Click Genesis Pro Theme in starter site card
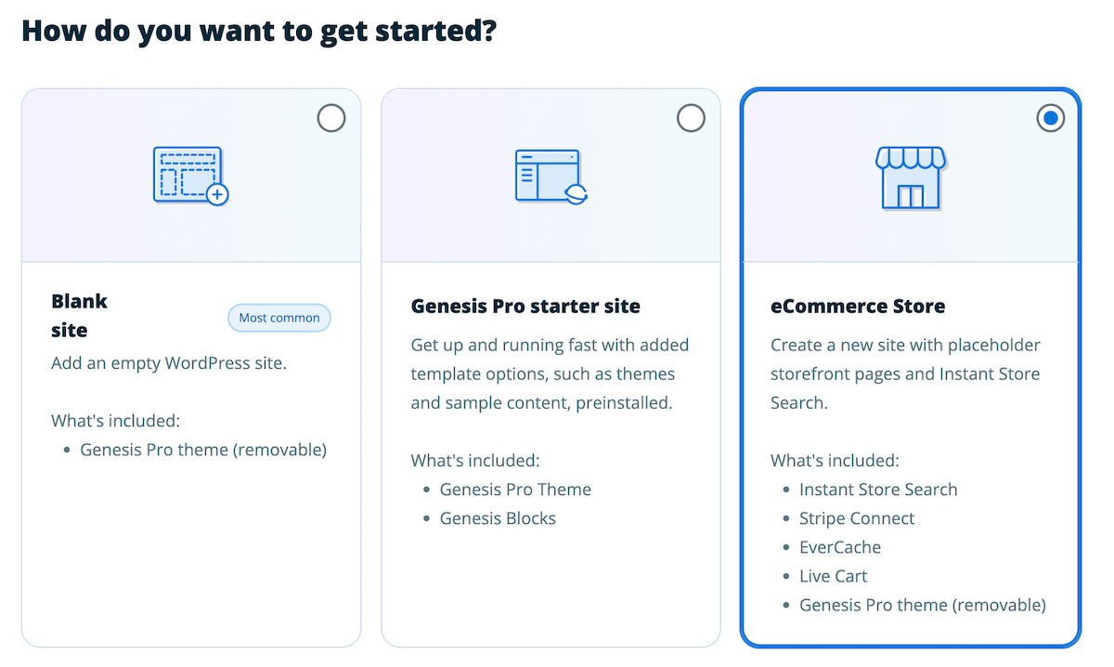 tap(515, 490)
